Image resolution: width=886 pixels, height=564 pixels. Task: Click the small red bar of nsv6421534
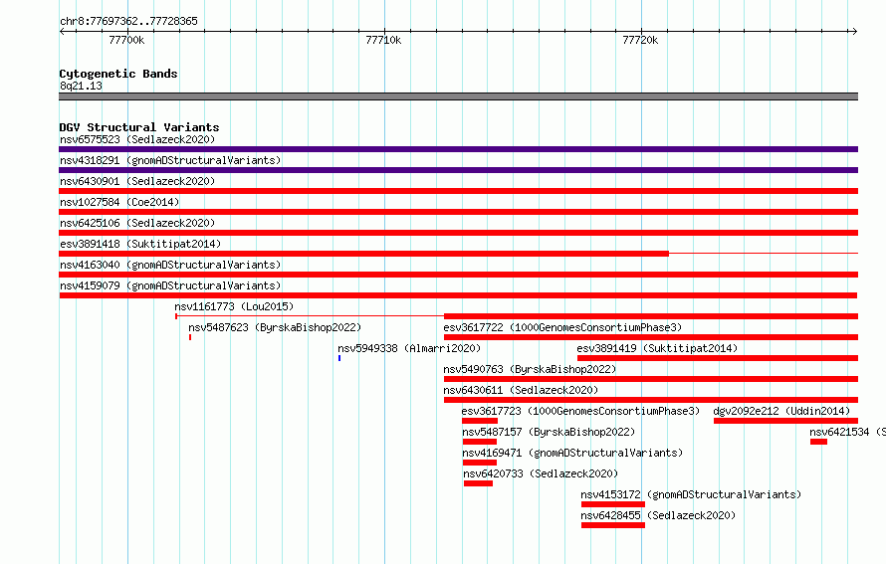pyautogui.click(x=818, y=442)
